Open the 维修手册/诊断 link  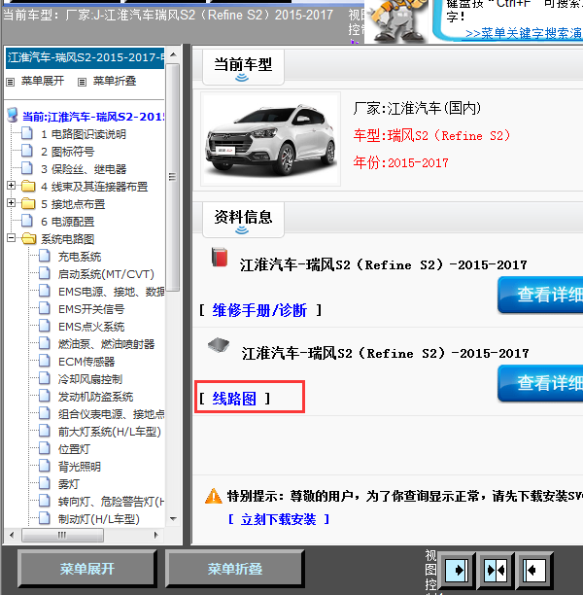pos(259,310)
